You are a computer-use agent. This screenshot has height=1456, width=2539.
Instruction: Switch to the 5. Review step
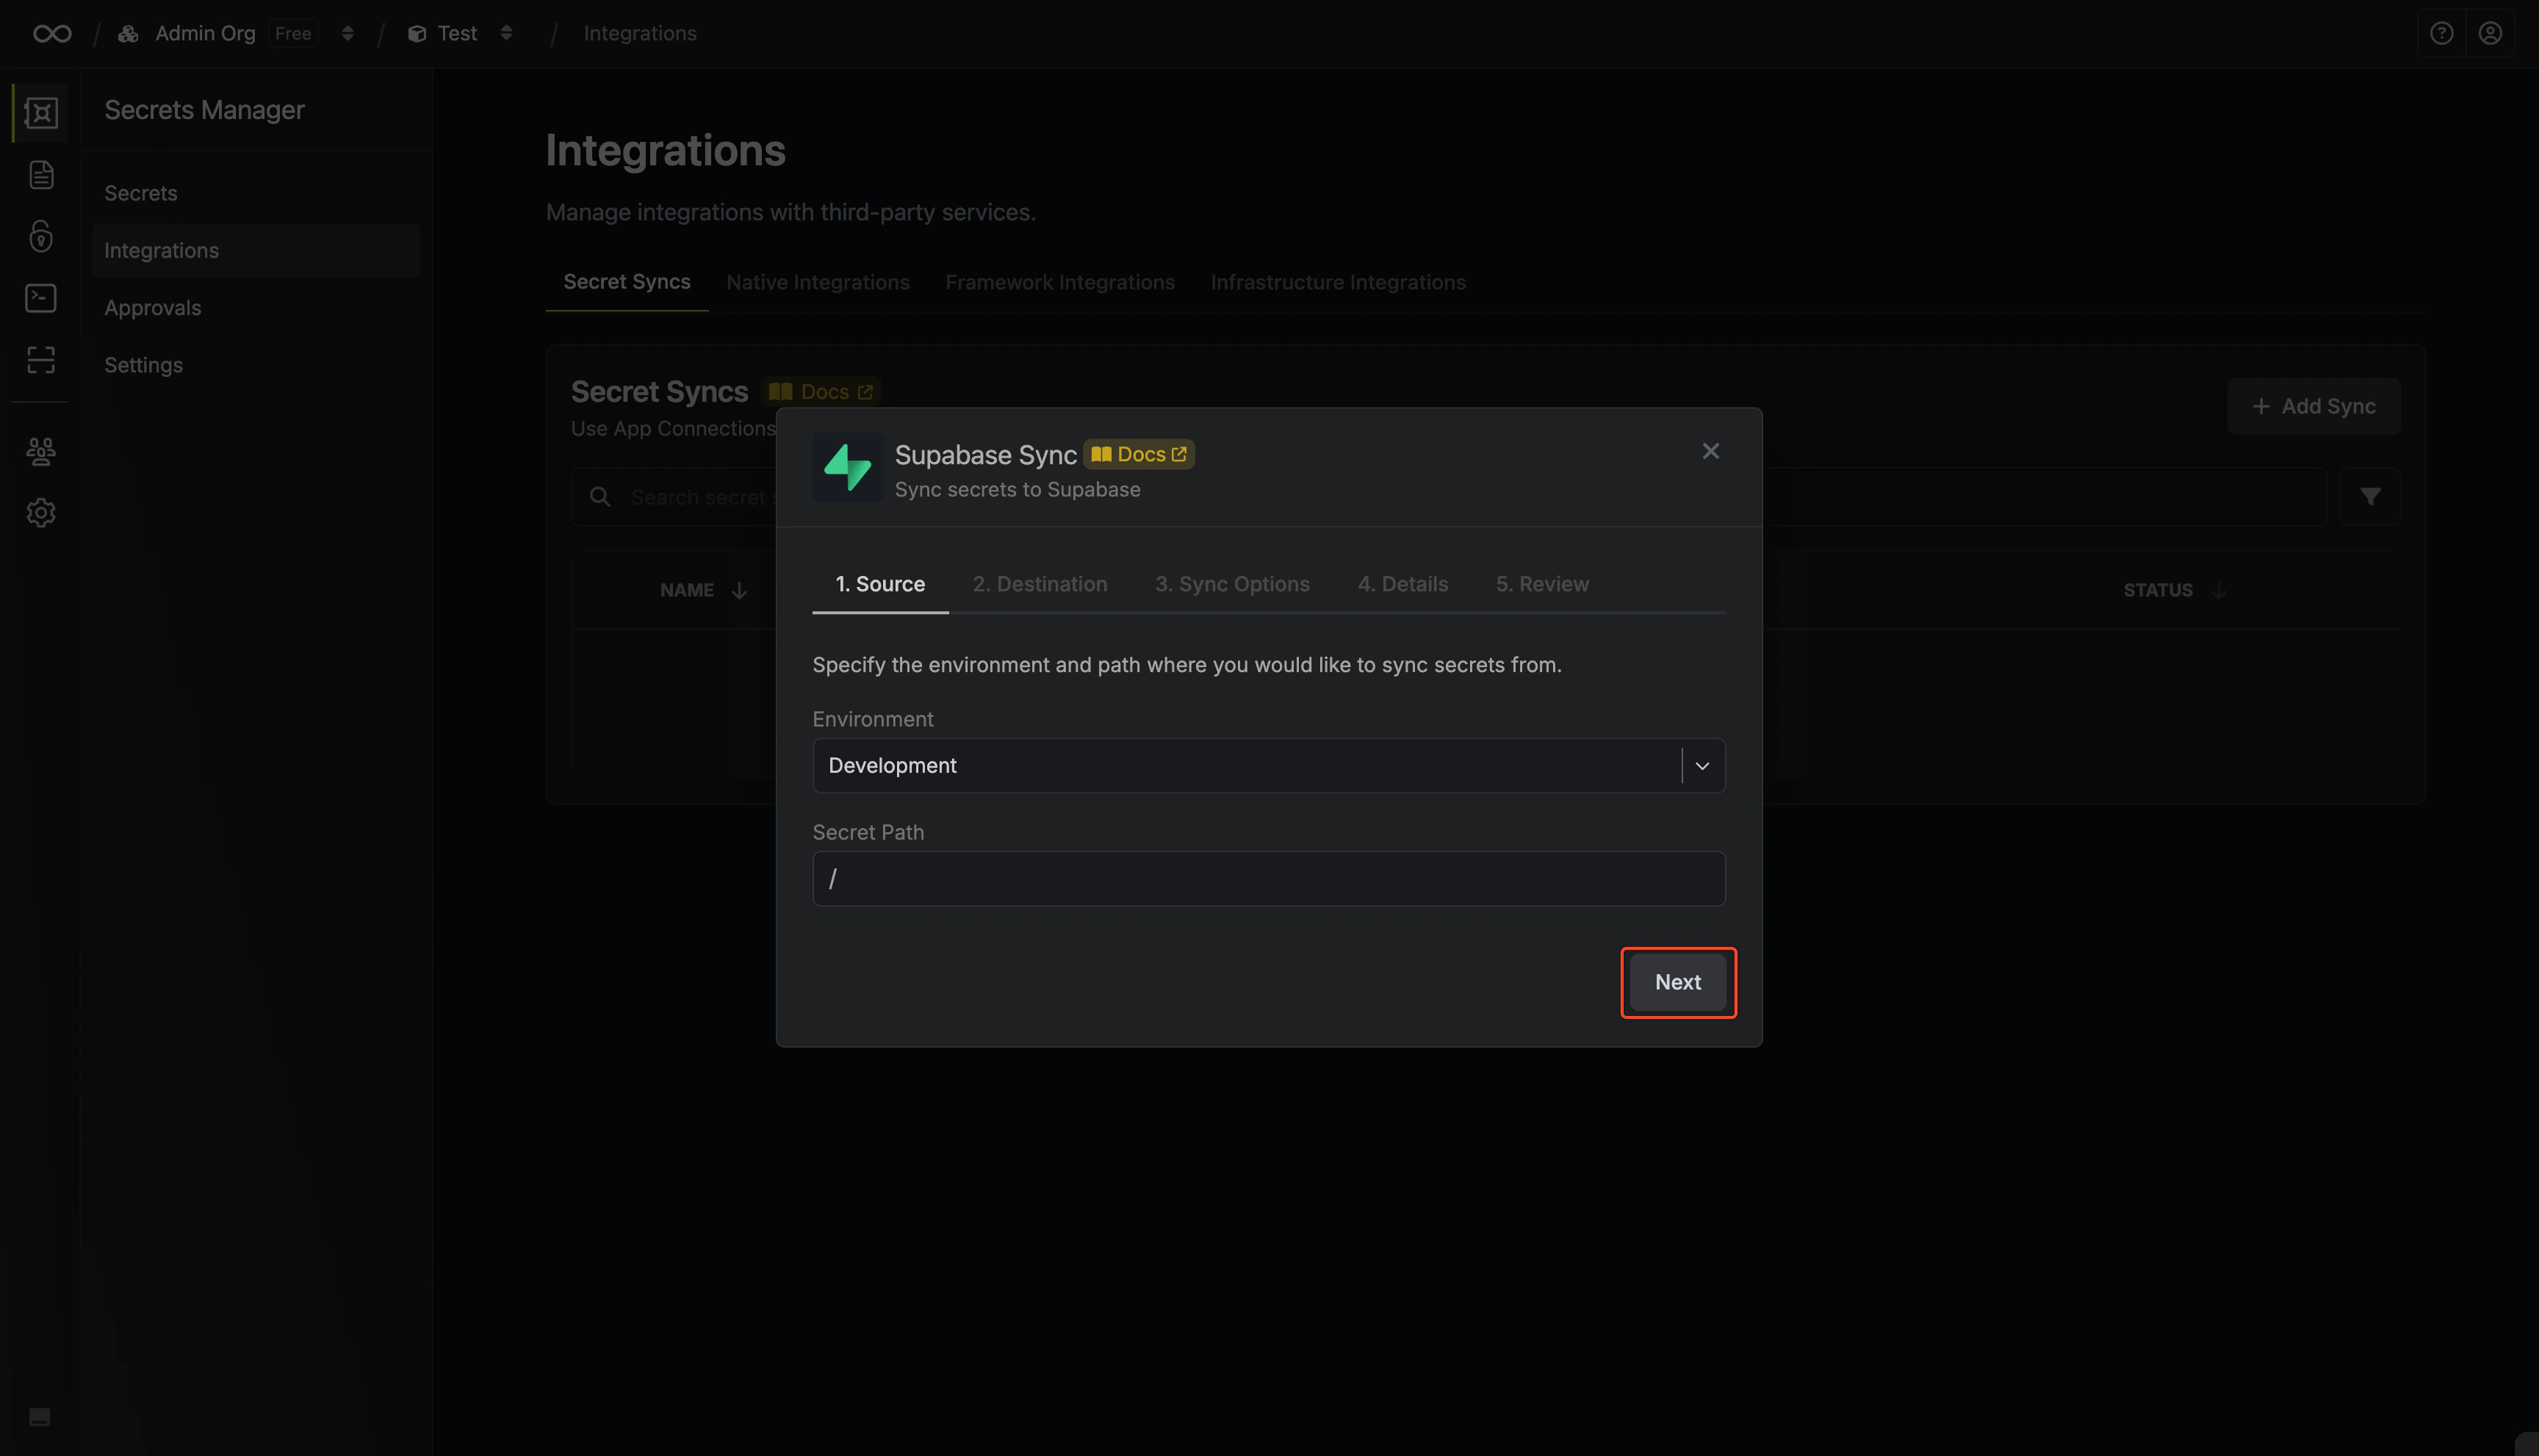1542,584
